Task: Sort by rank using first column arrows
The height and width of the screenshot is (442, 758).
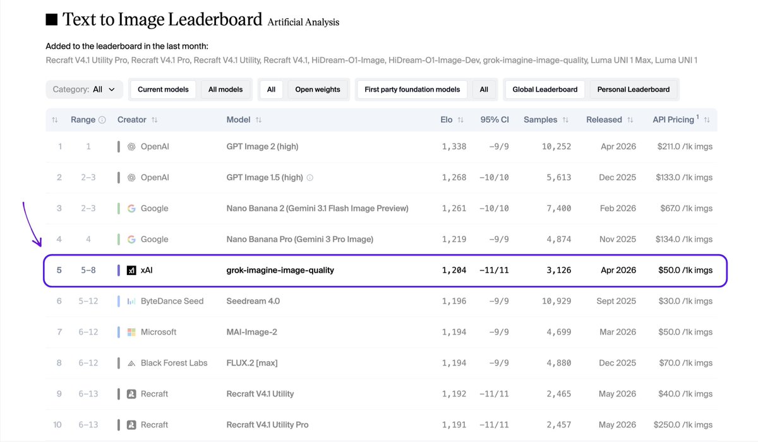Action: [55, 120]
